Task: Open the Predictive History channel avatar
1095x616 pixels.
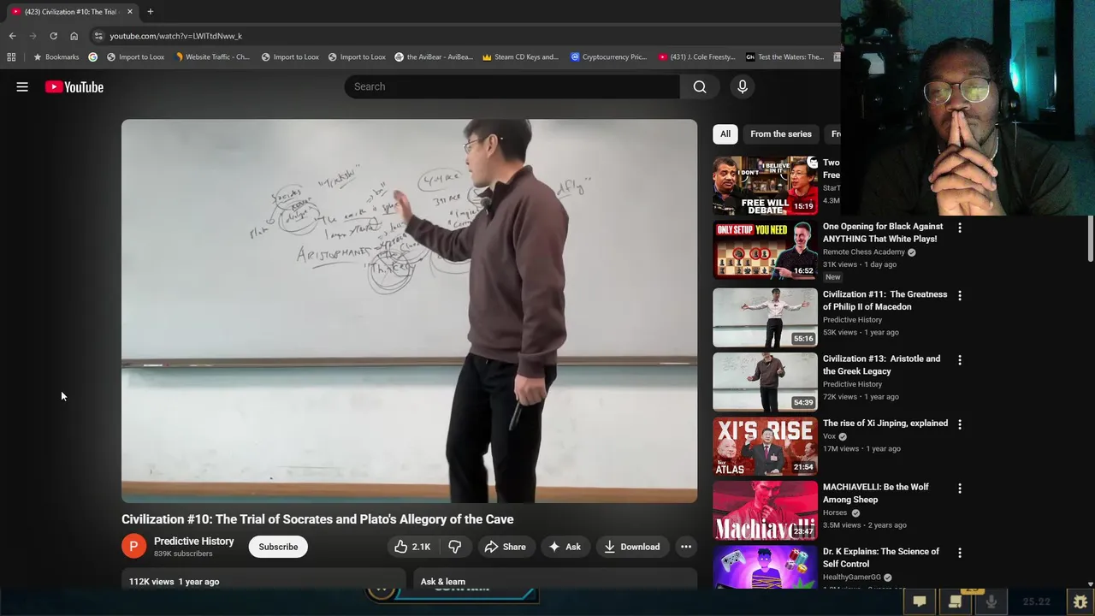Action: pyautogui.click(x=133, y=547)
